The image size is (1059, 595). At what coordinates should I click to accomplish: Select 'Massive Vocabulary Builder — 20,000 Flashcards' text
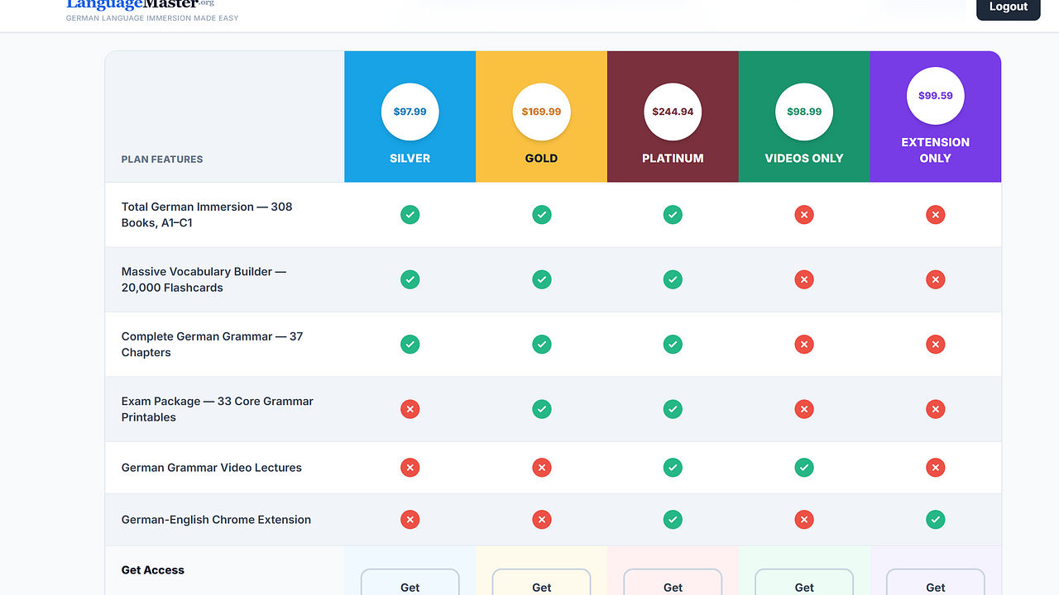204,279
